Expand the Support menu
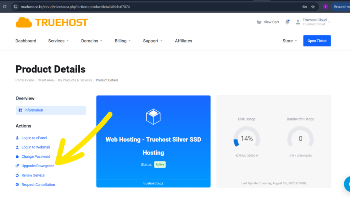The image size is (350, 197). tap(153, 41)
